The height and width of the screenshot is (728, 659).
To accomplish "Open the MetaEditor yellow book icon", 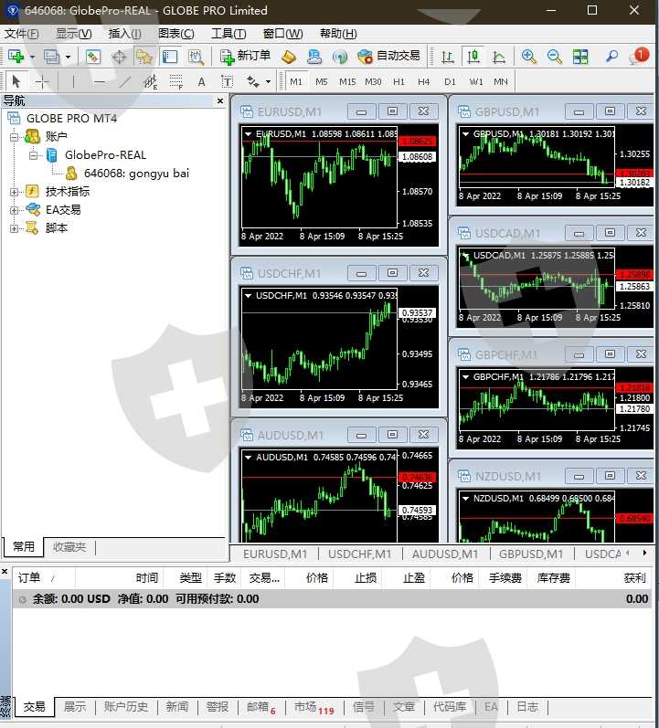I will coord(289,57).
